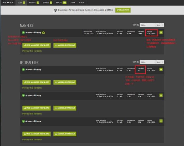
Task: Click the green check icon of version 1.10.130.0 file
Action: pyautogui.click(x=23, y=121)
